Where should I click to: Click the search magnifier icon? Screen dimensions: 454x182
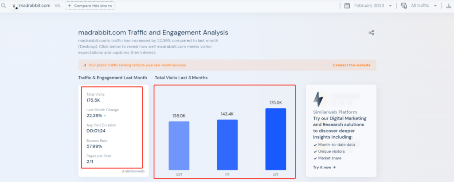click(x=4, y=5)
